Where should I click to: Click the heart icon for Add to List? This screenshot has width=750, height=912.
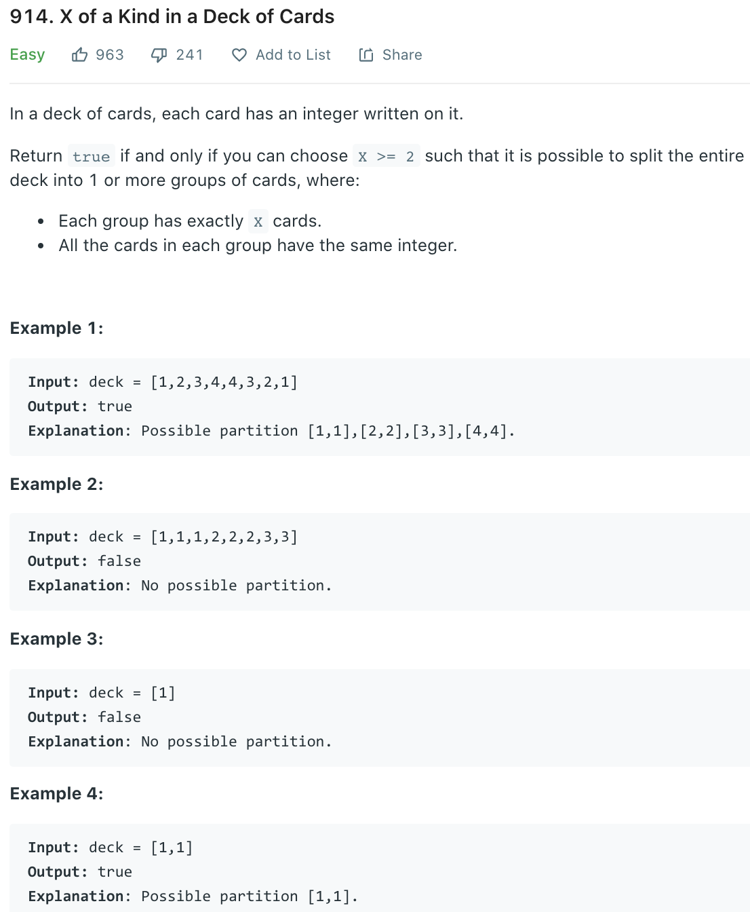click(x=239, y=55)
